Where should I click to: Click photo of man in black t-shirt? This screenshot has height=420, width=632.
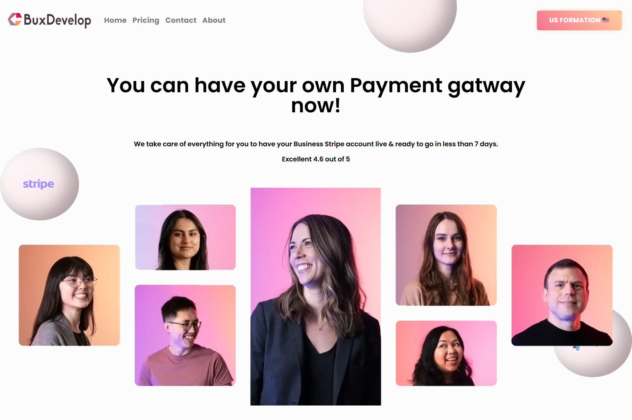[x=562, y=295]
